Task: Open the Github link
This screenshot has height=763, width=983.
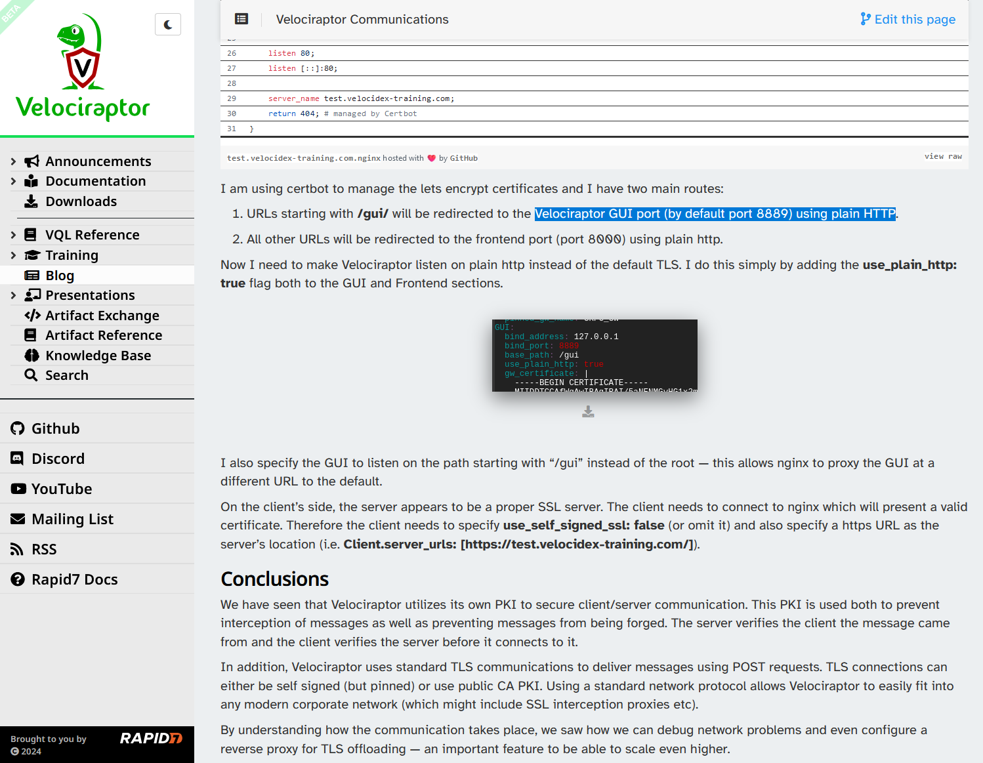Action: (97, 428)
